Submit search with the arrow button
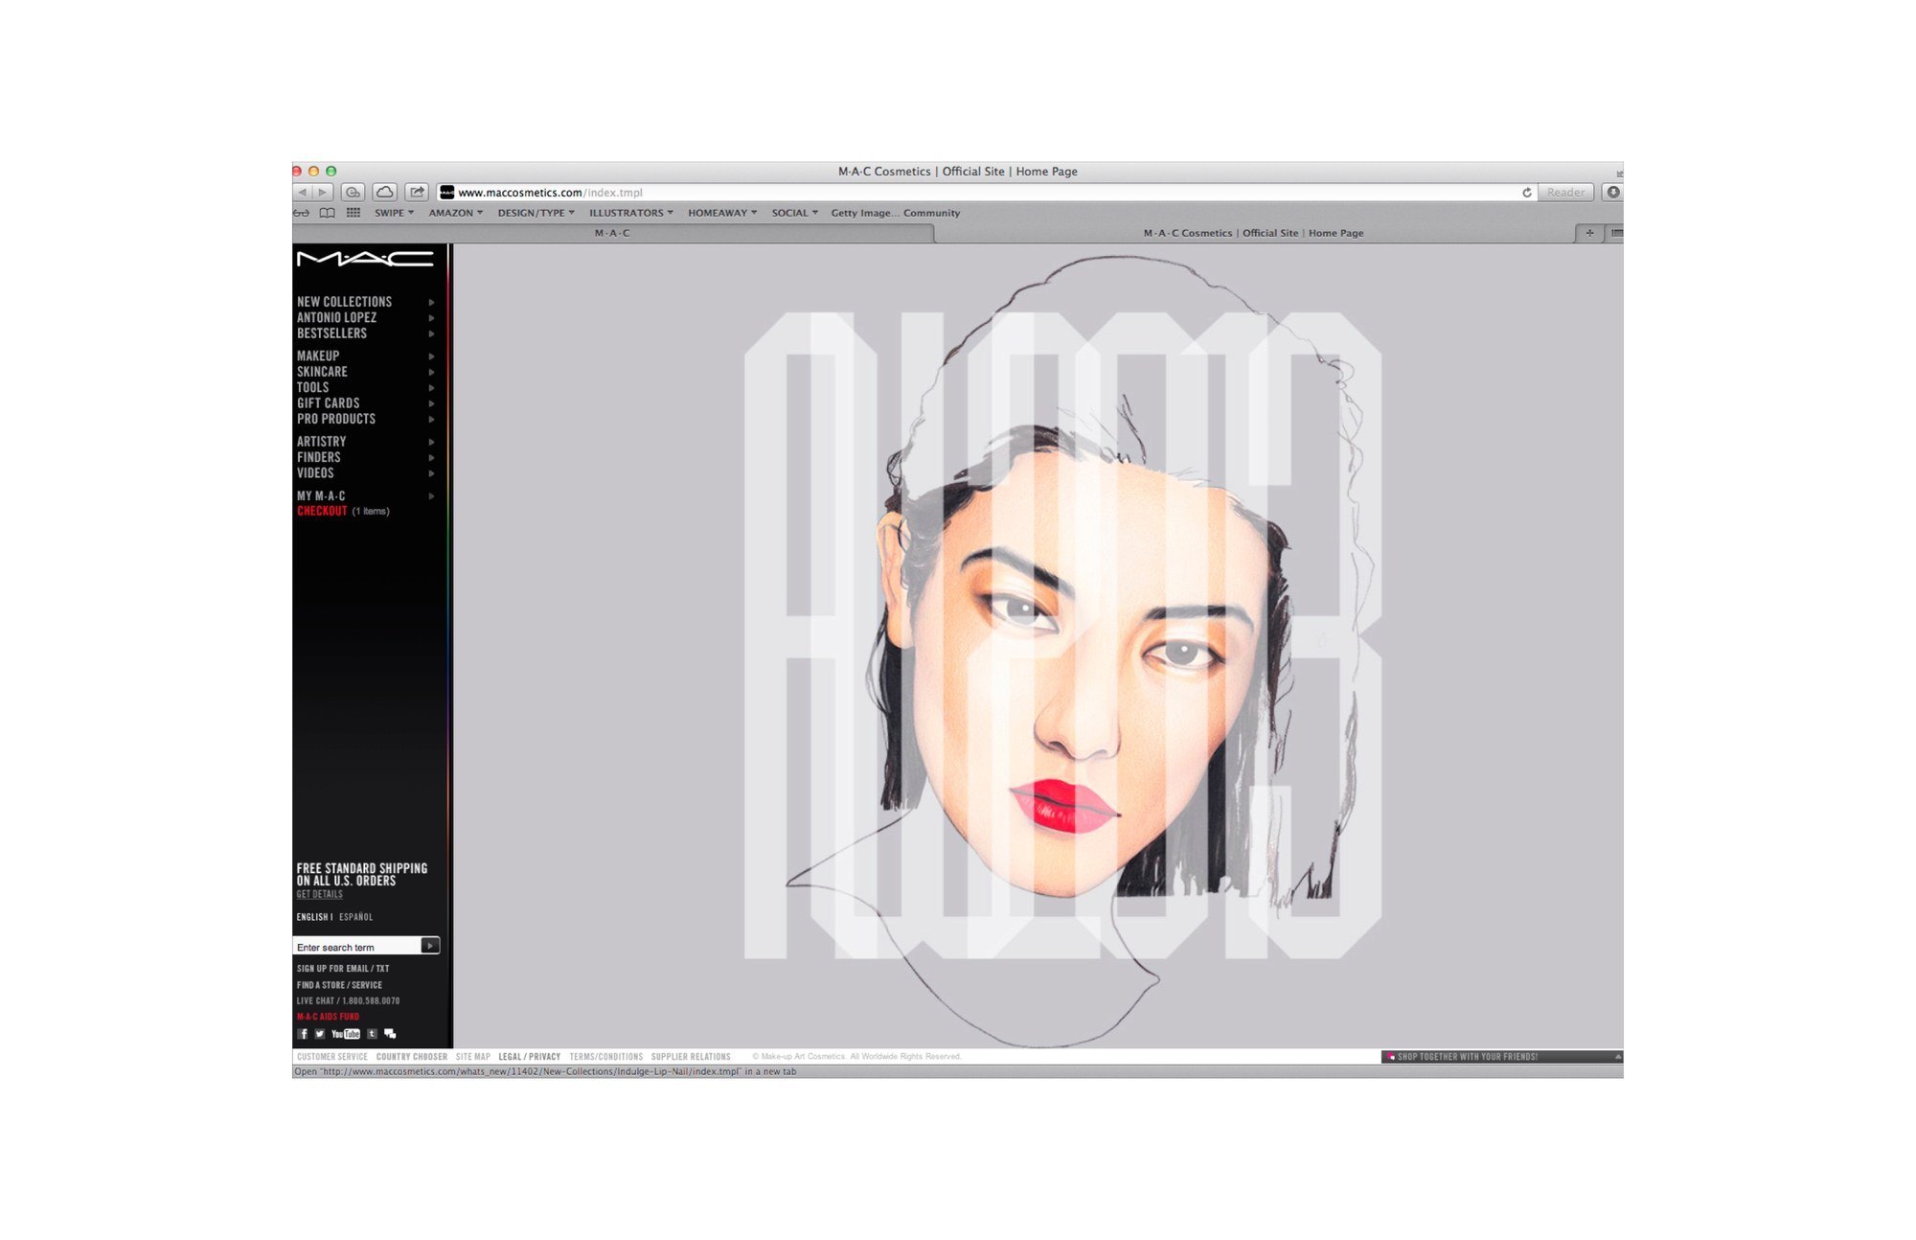The height and width of the screenshot is (1240, 1916). tap(430, 946)
